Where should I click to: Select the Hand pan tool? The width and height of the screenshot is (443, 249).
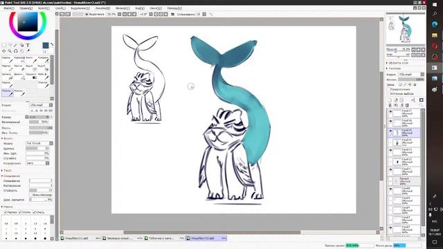(x=22, y=51)
